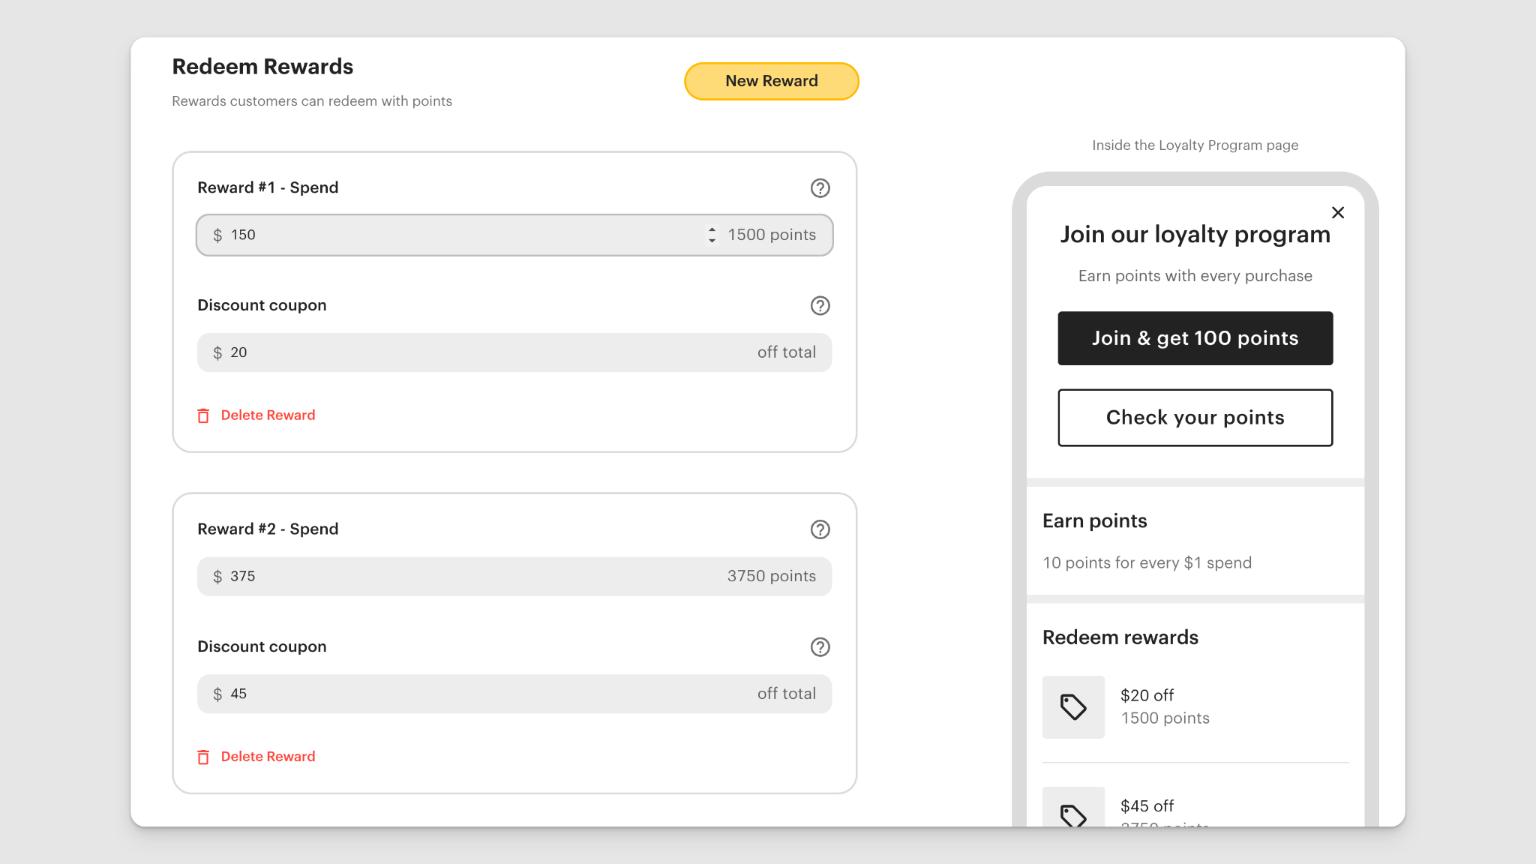Open help for Reward #1 Discount coupon
The image size is (1536, 864).
point(820,305)
